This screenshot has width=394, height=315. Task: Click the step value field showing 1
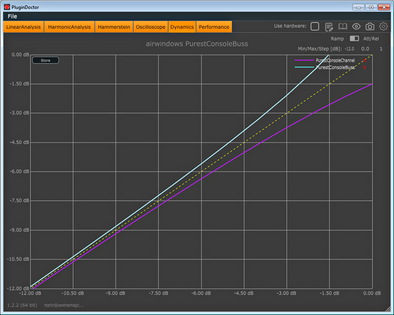pyautogui.click(x=381, y=49)
